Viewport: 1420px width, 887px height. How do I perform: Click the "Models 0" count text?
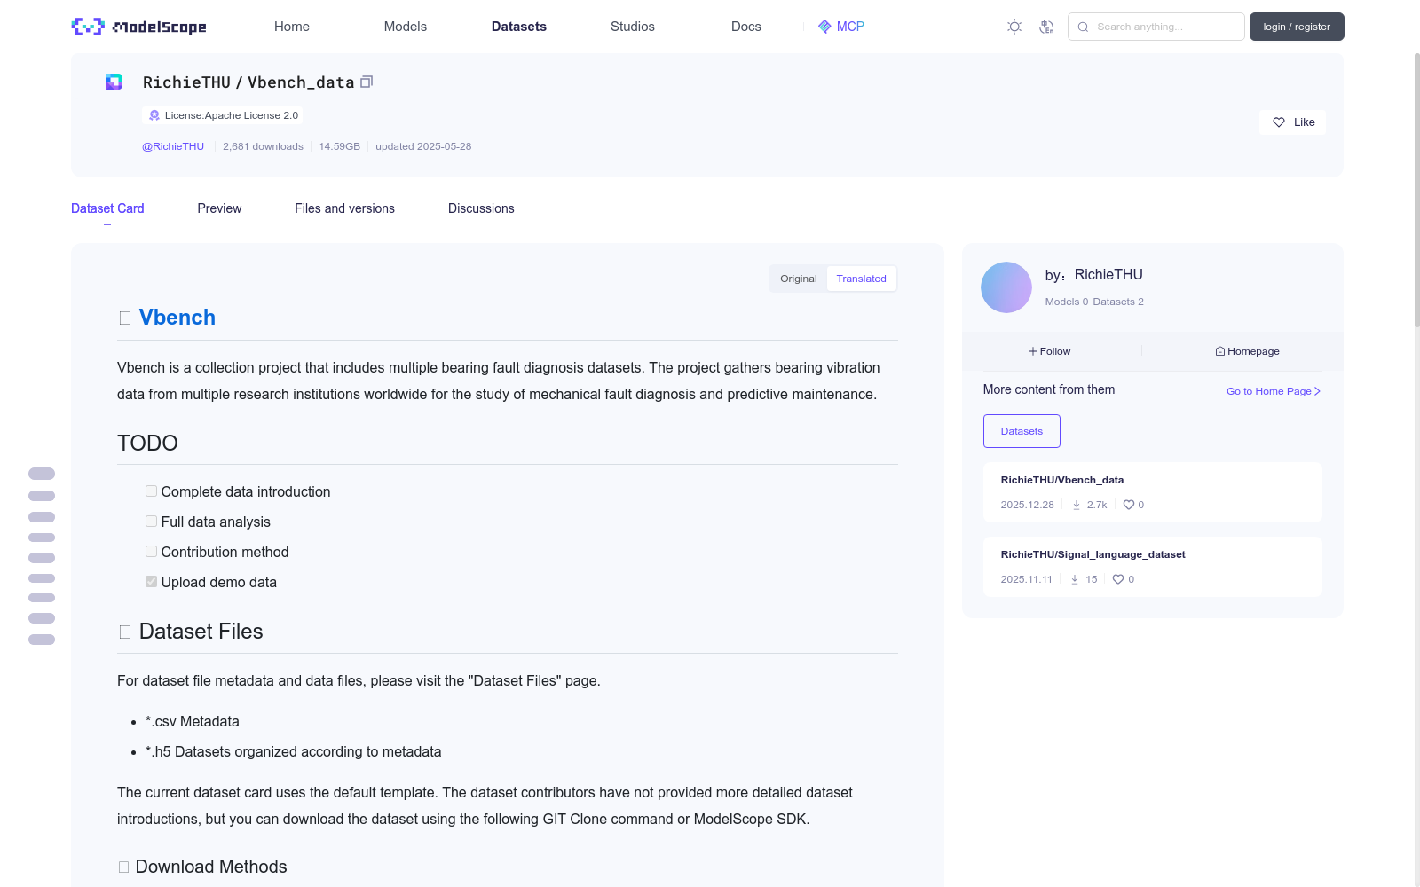(x=1067, y=302)
